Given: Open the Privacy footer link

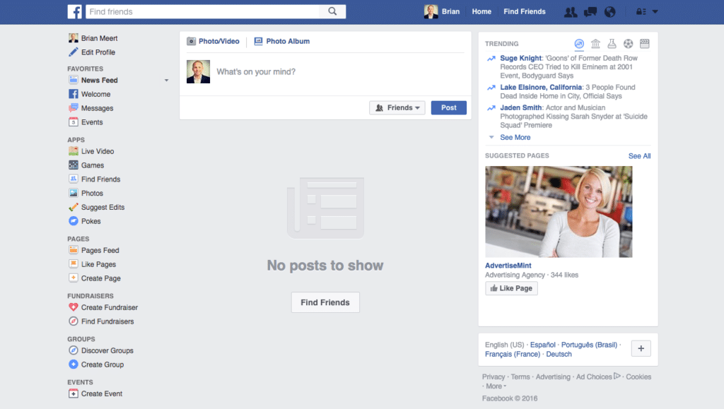Looking at the screenshot, I should pyautogui.click(x=494, y=377).
